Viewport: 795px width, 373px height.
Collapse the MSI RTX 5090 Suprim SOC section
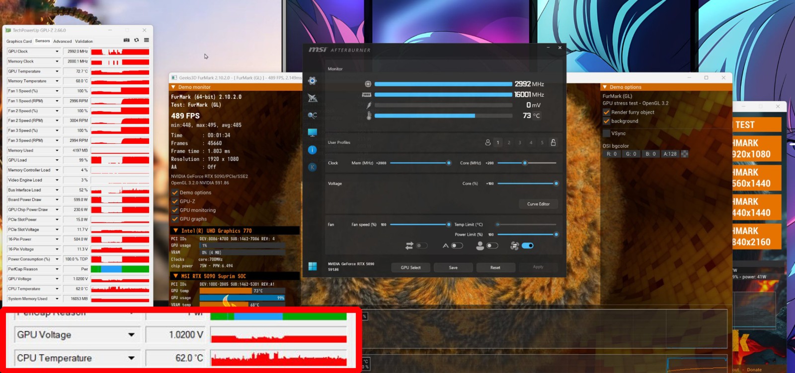click(175, 276)
